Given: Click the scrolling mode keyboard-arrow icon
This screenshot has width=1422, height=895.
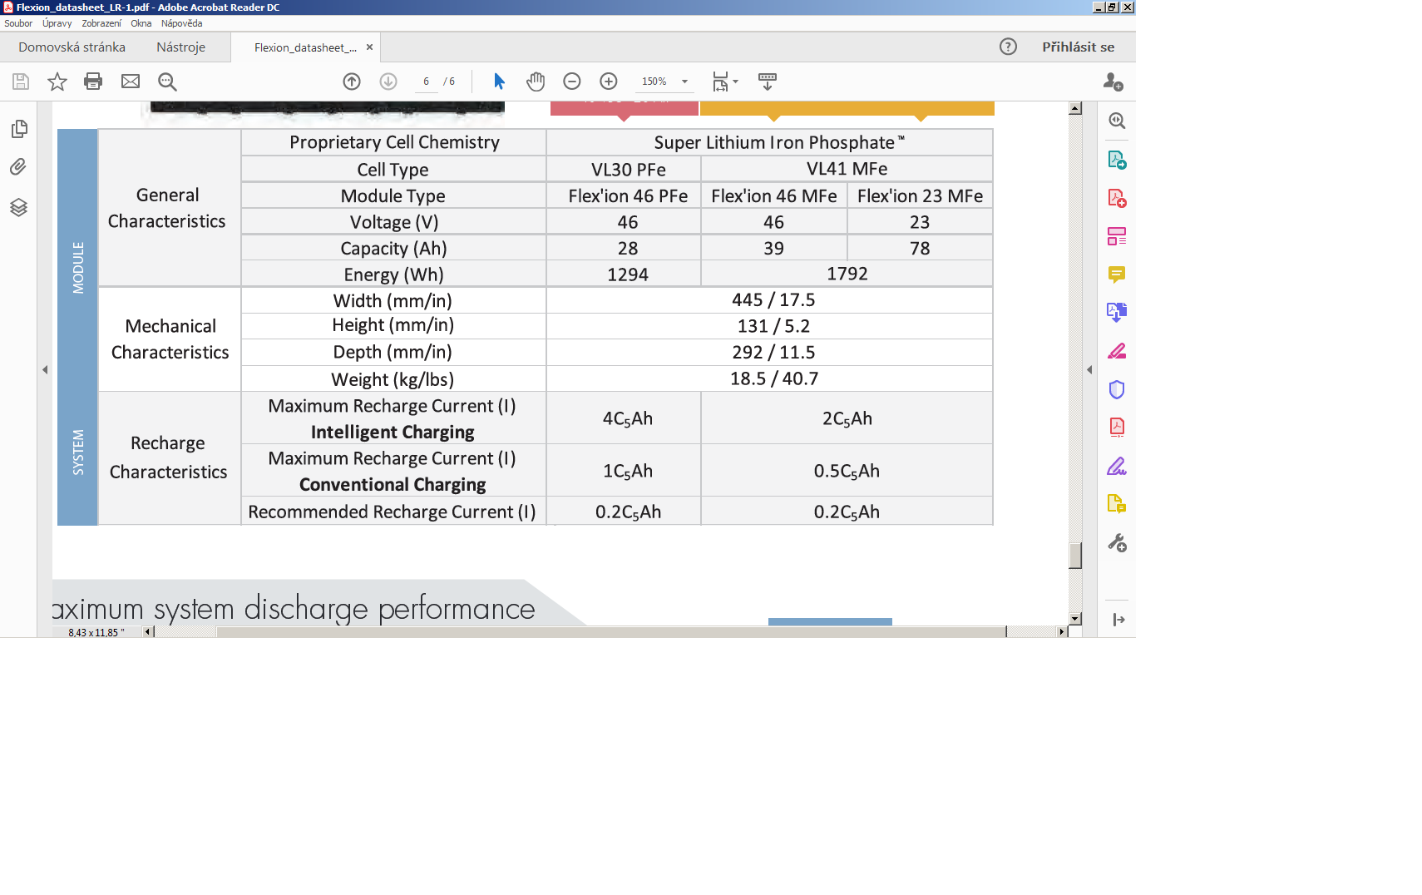Looking at the screenshot, I should coord(768,82).
